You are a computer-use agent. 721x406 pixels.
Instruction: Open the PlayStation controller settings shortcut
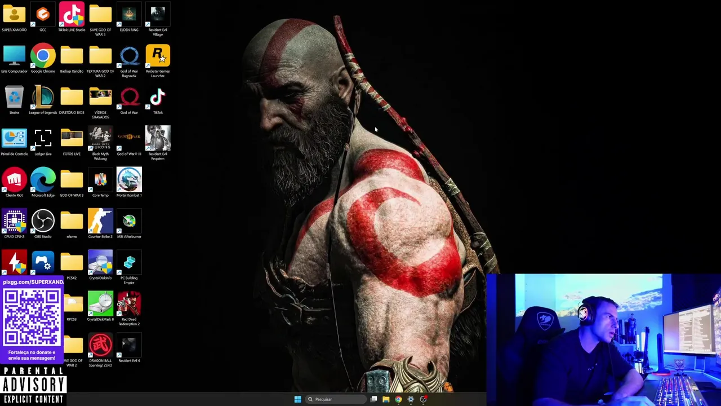click(x=43, y=263)
